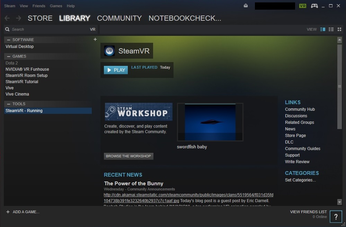Select NVIDIA VR Funhouse
Viewport: 346px width, 227px height.
click(27, 69)
